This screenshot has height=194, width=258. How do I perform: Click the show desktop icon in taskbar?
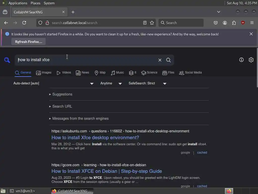(3, 191)
